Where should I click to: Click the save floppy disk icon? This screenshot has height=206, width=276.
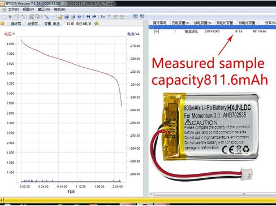pyautogui.click(x=66, y=16)
